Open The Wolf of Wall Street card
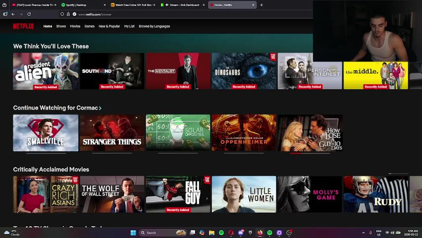This screenshot has width=422, height=238. [x=112, y=194]
